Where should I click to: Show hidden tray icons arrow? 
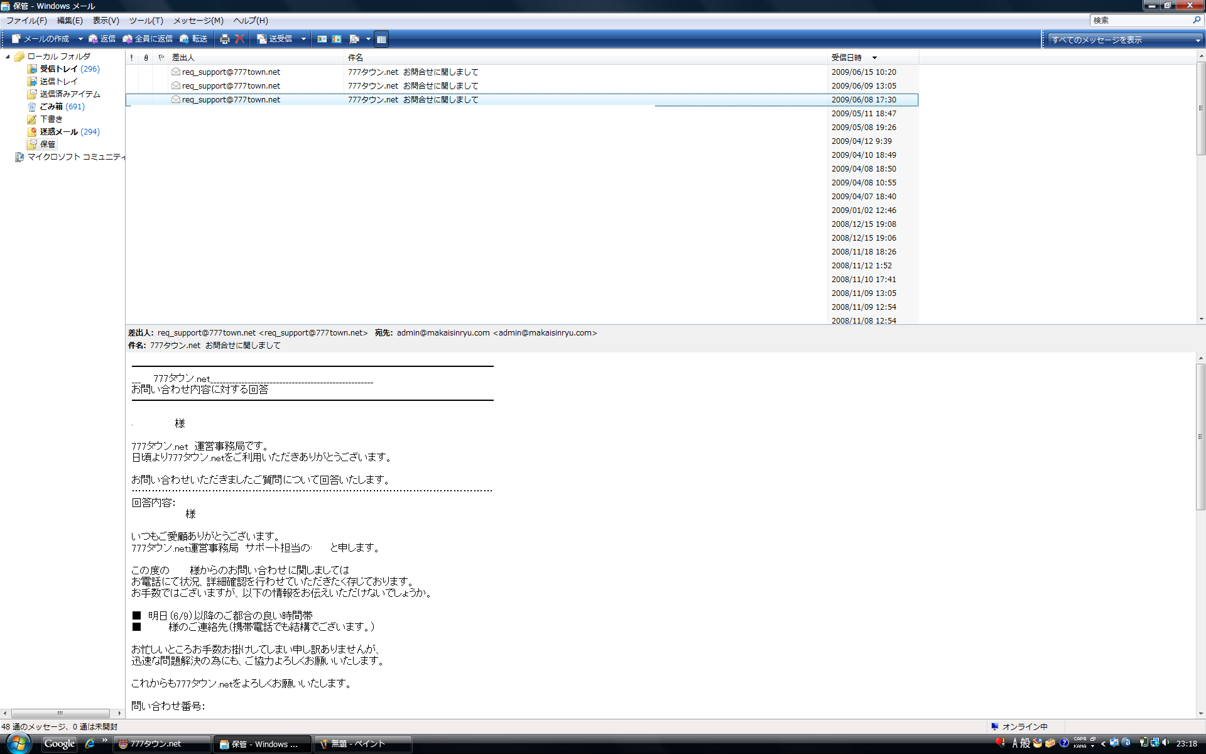[1104, 744]
